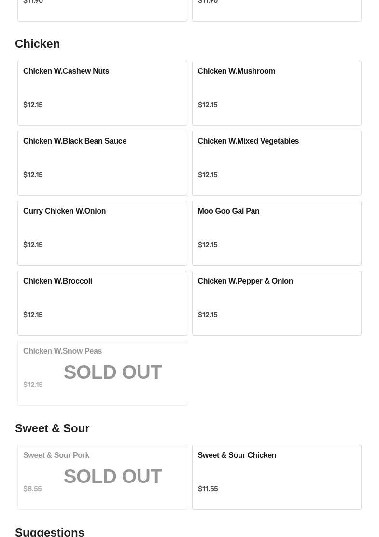Click $11.55 price of Sweet & Sour Chicken

point(208,489)
